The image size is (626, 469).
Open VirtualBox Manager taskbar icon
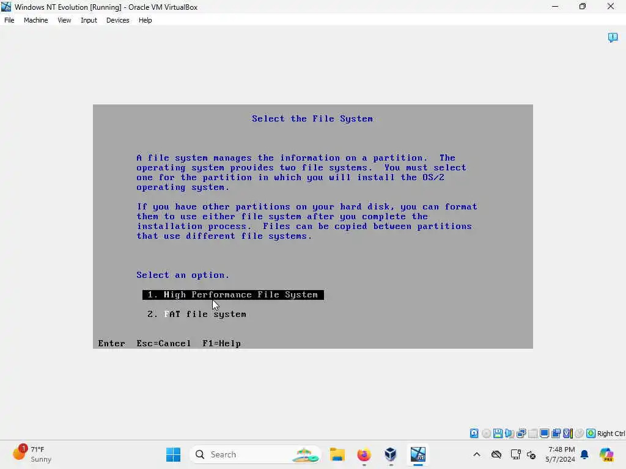coord(391,454)
